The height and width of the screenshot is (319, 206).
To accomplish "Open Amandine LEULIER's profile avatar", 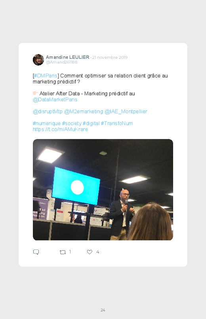I will 38,60.
